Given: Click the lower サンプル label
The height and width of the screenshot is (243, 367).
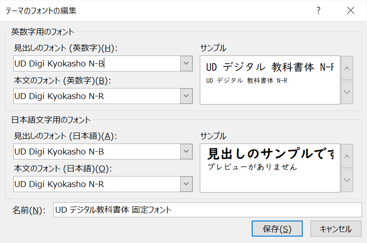Looking at the screenshot, I should tap(213, 136).
